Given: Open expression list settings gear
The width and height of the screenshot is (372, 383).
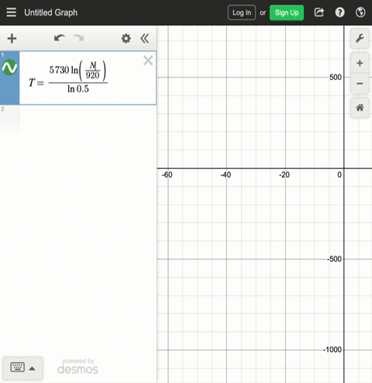Looking at the screenshot, I should coord(126,39).
